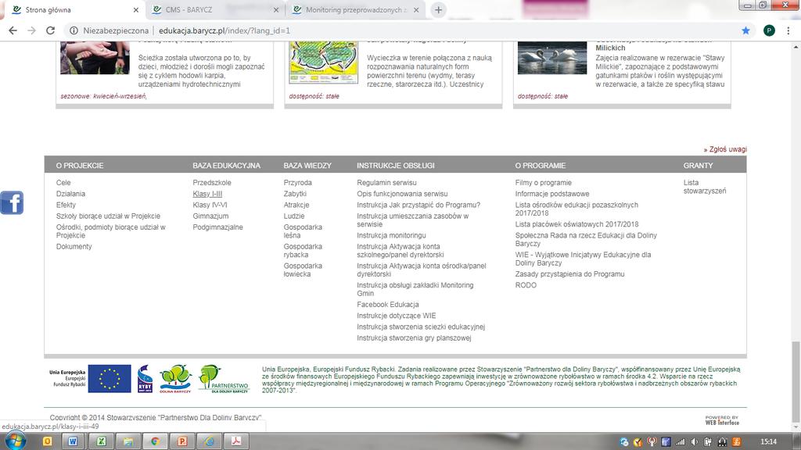Open Zasady przystąpienia do Programu link
Image resolution: width=801 pixels, height=450 pixels.
(x=569, y=274)
